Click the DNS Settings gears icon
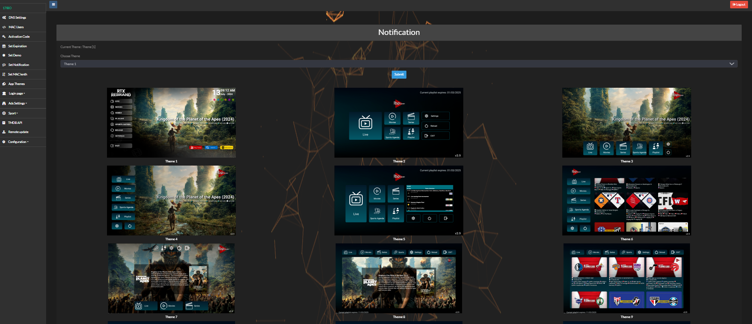The height and width of the screenshot is (324, 752). 4,17
